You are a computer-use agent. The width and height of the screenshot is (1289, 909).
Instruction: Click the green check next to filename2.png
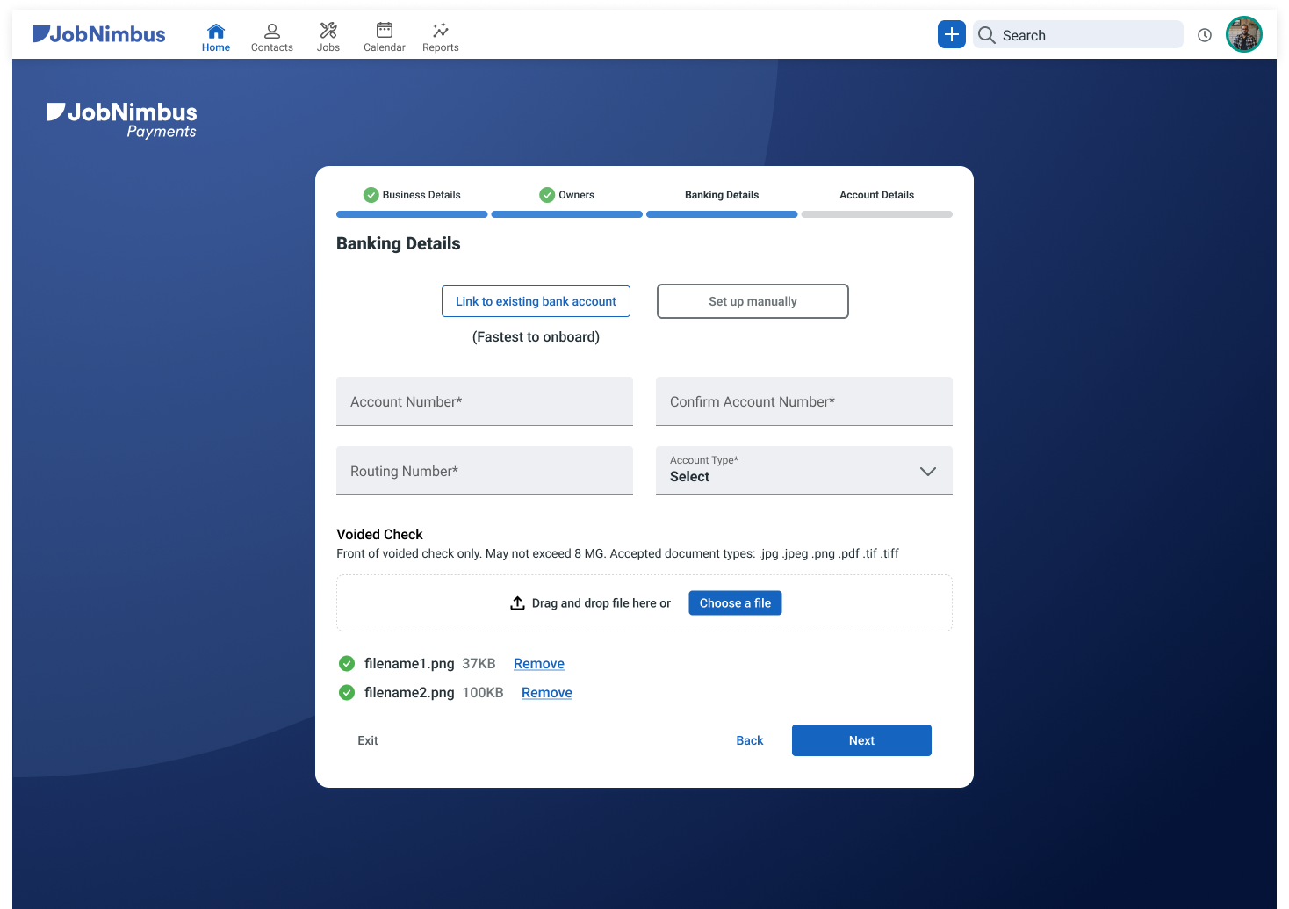(x=347, y=693)
